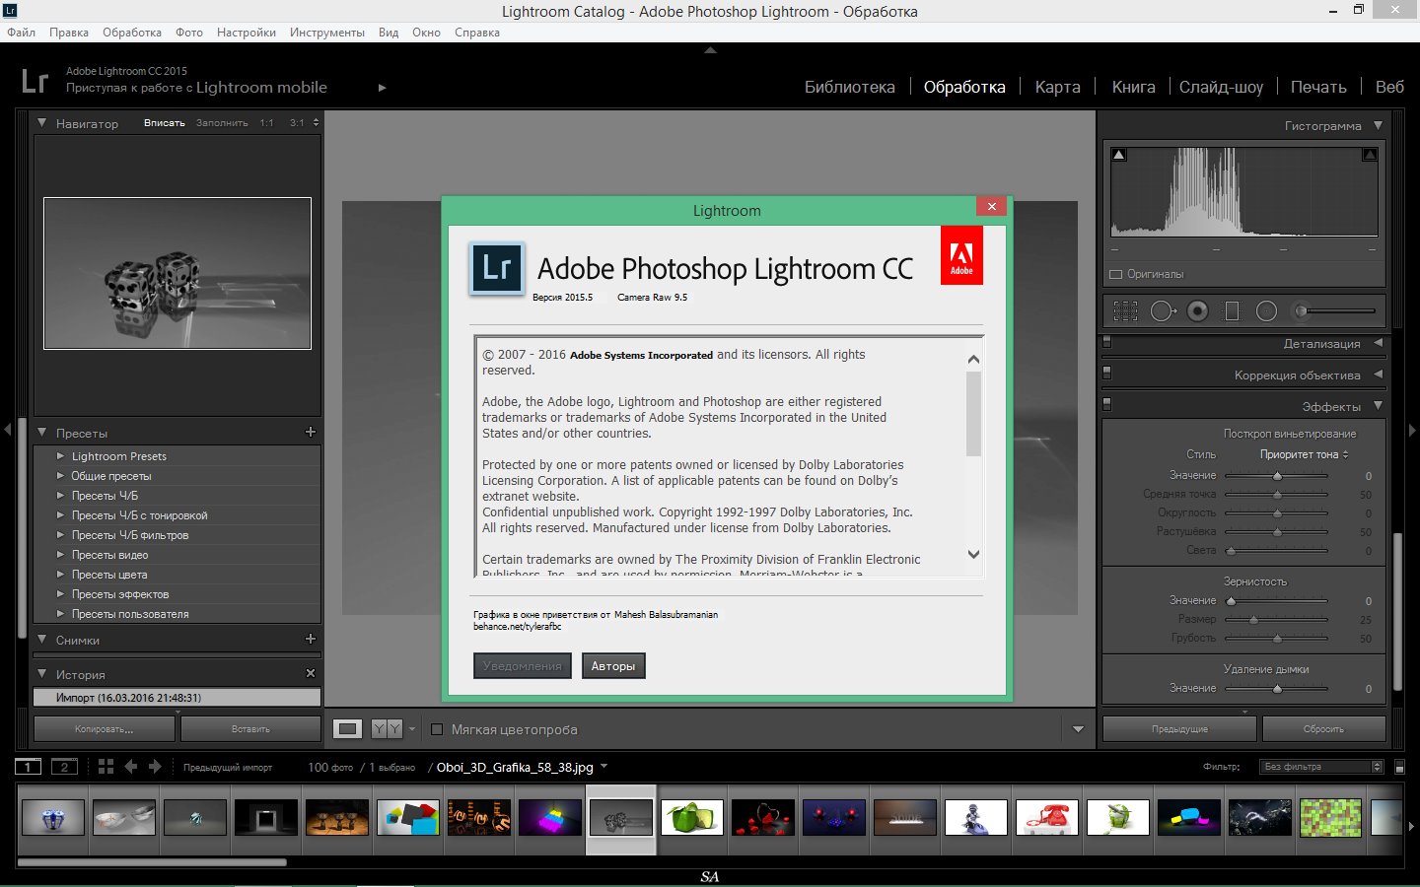Open the Файл menu
1420x887 pixels.
click(x=21, y=33)
